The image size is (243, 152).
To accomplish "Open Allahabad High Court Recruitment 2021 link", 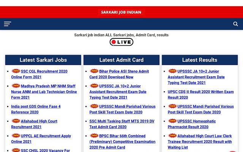I will click(x=34, y=124).
